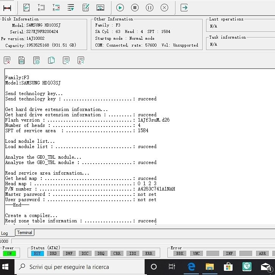Image resolution: width=275 pixels, height=275 pixels.
Task: Click the notepad with pencil icon
Action: click(x=86, y=8)
